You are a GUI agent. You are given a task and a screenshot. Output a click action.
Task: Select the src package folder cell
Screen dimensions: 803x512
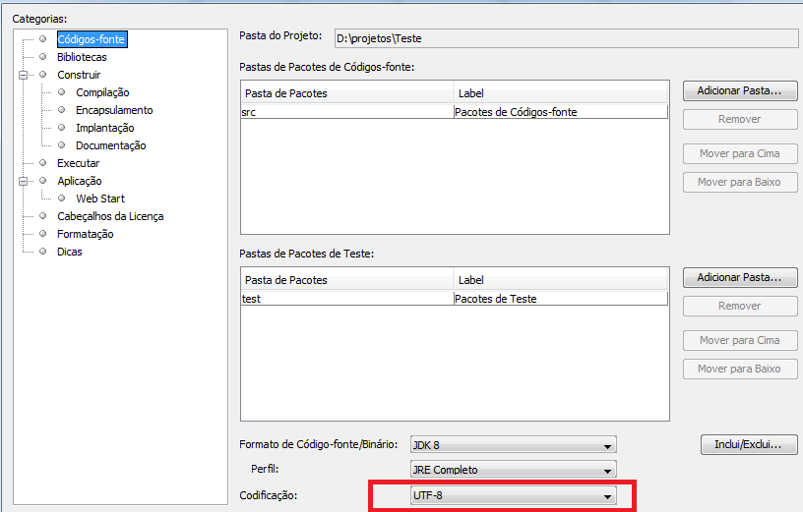(346, 112)
